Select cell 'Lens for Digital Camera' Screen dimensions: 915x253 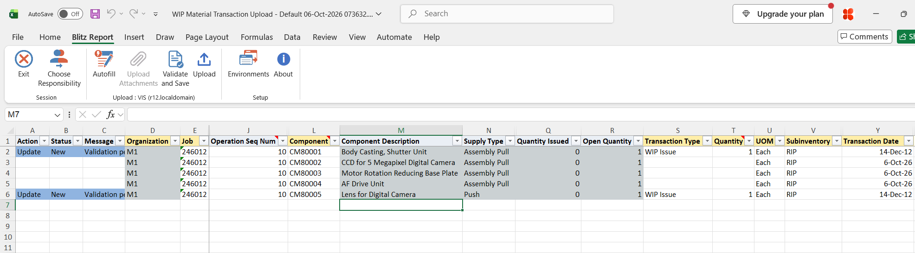pos(401,194)
